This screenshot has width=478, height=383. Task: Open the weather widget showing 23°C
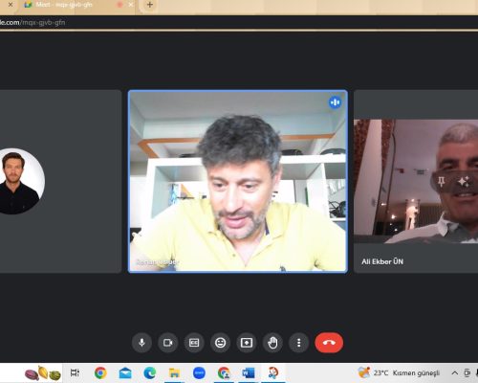click(x=399, y=372)
